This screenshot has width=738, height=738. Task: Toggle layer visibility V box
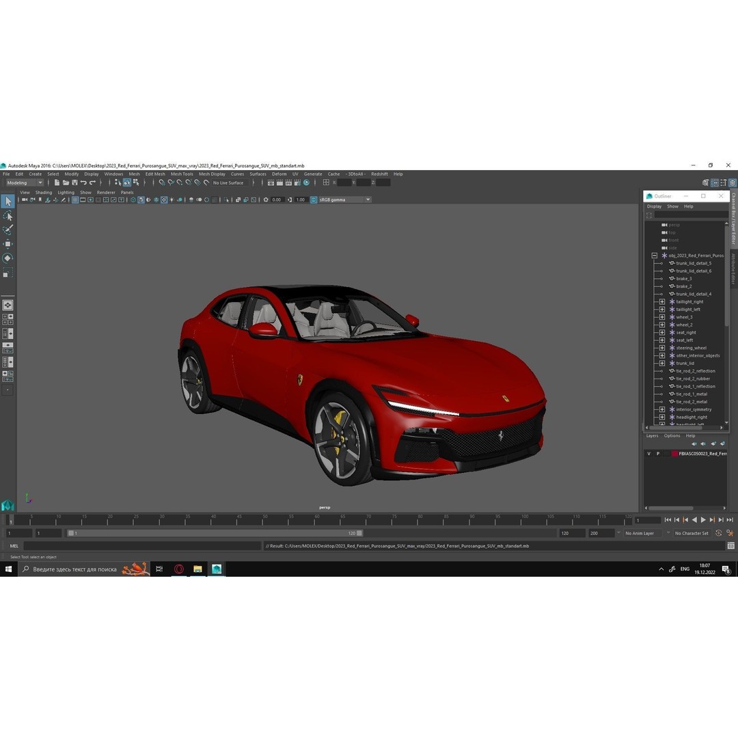pyautogui.click(x=649, y=454)
